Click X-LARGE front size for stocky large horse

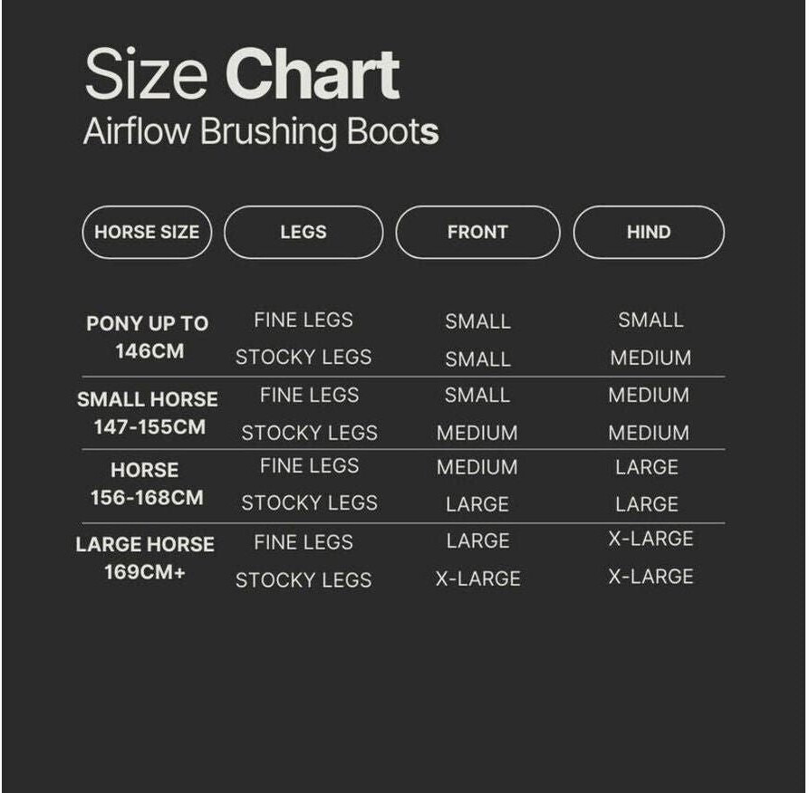click(477, 579)
